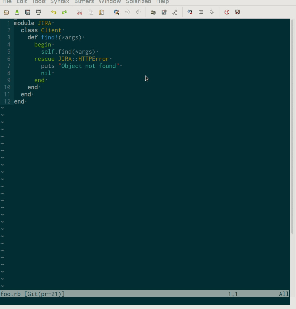The width and height of the screenshot is (296, 309).
Task: Click line number 10 in gutter
Action: click(x=7, y=87)
